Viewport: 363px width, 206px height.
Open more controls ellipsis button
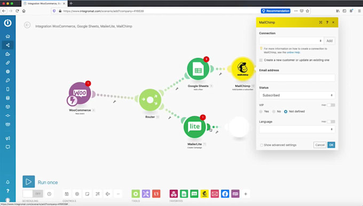119,194
